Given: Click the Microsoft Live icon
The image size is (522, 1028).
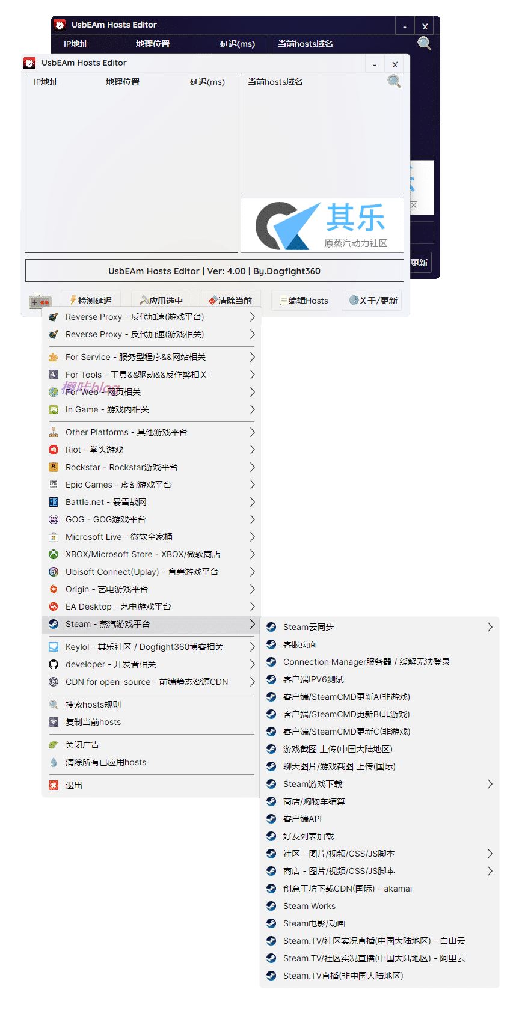Looking at the screenshot, I should point(54,537).
